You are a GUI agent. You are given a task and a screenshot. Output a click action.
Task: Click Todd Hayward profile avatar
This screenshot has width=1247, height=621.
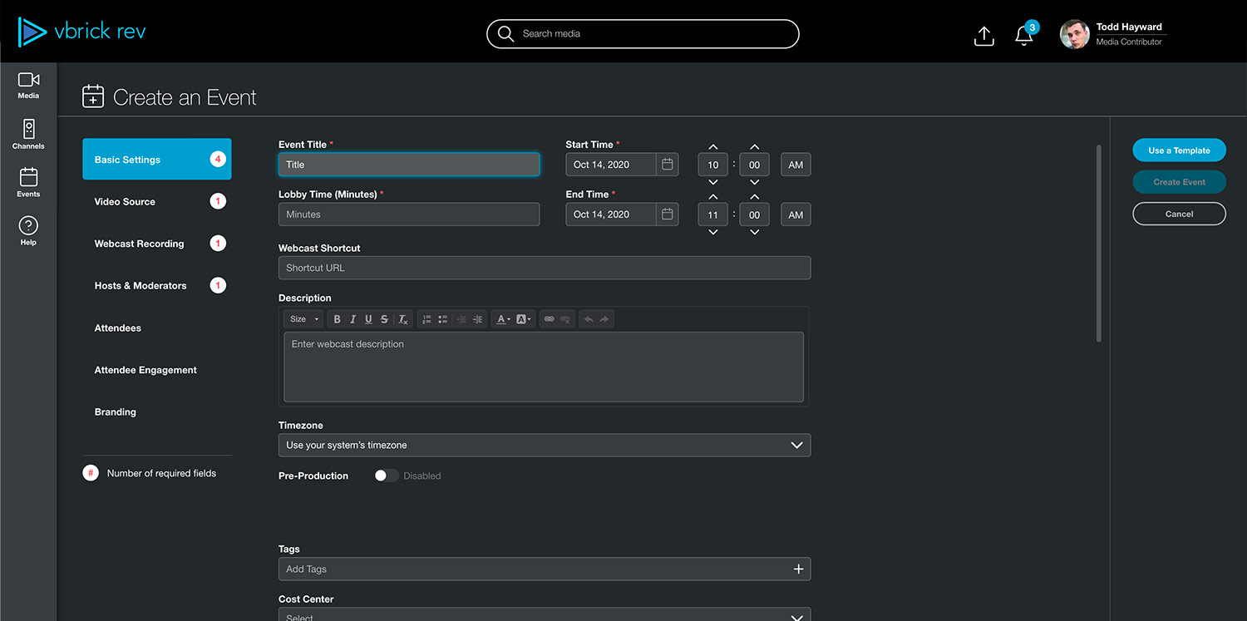point(1074,34)
